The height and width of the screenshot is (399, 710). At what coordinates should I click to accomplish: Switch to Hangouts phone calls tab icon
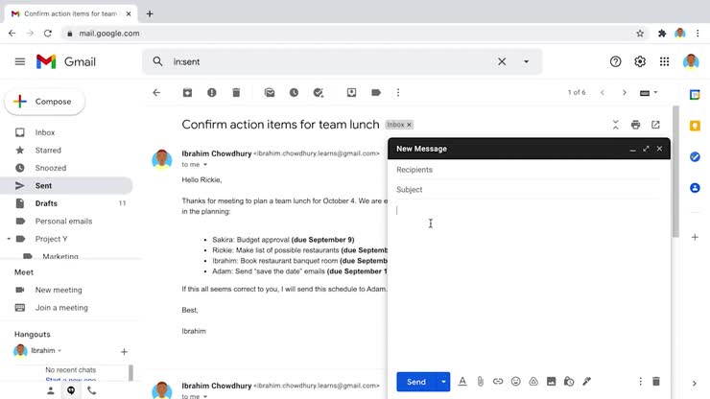click(x=91, y=390)
